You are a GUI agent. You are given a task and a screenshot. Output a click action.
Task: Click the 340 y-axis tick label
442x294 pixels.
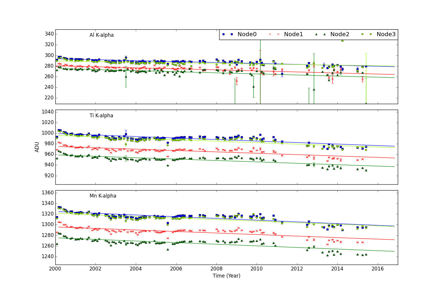click(49, 34)
